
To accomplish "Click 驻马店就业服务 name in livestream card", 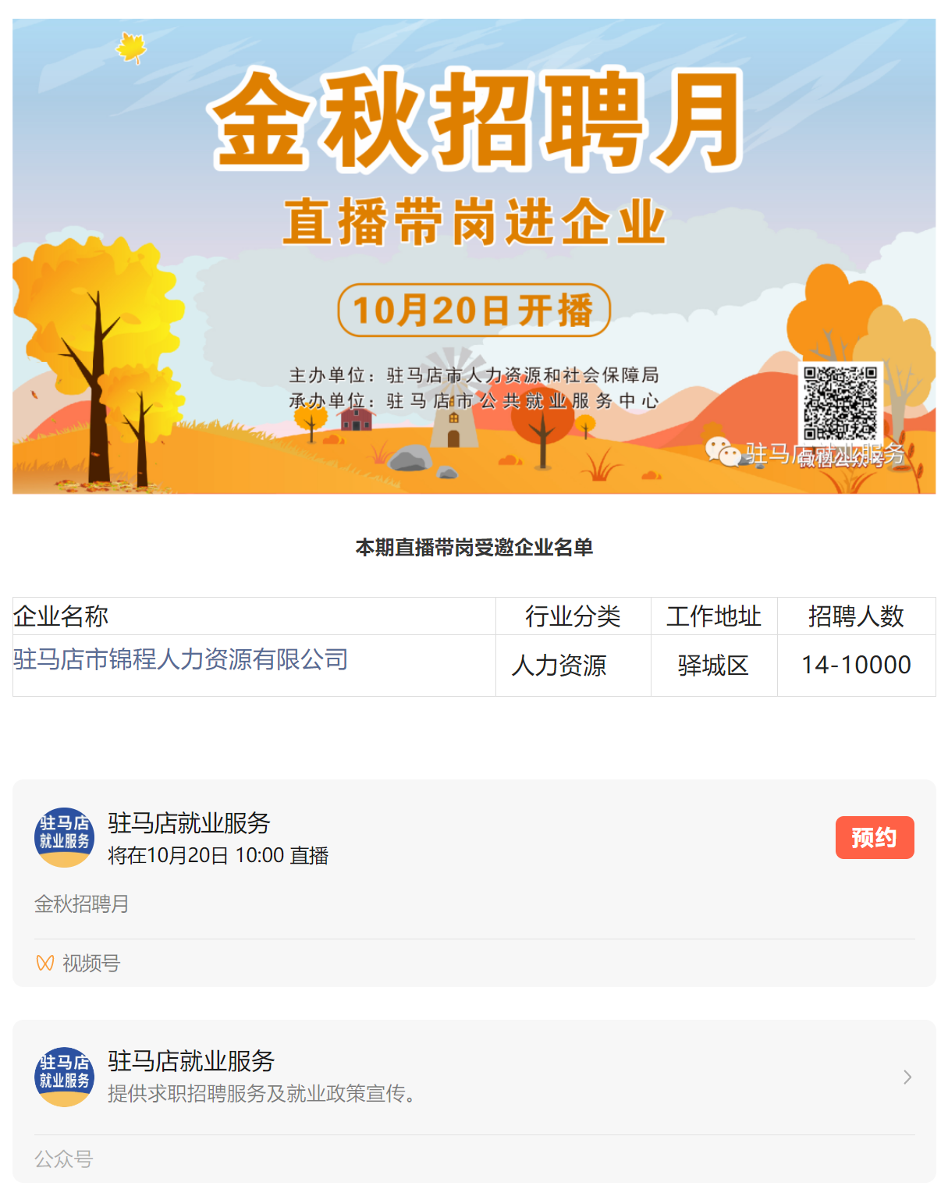I will click(189, 822).
